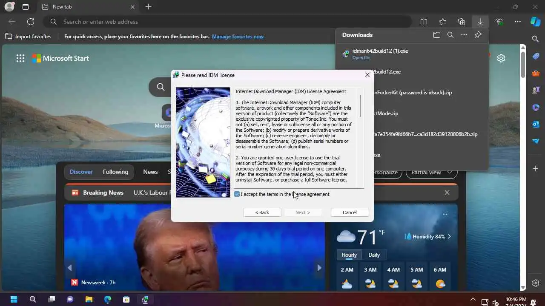Open Edge Settings and more menu

518,22
